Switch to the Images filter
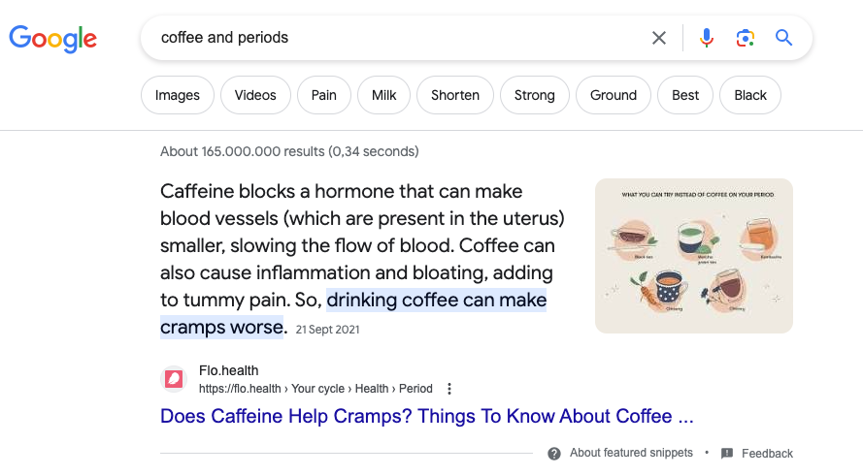The width and height of the screenshot is (863, 476). pos(178,95)
